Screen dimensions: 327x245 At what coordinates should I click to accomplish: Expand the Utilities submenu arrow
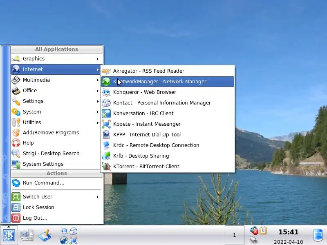point(97,123)
